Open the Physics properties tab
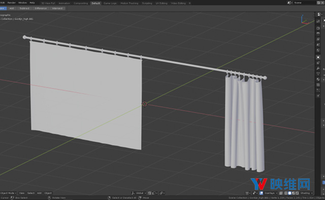The width and height of the screenshot is (325, 200). 318,96
